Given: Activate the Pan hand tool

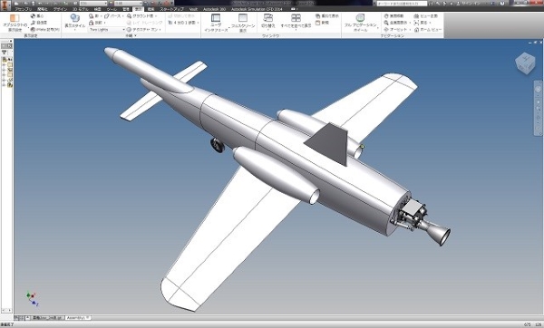Looking at the screenshot, I should pos(386,16).
